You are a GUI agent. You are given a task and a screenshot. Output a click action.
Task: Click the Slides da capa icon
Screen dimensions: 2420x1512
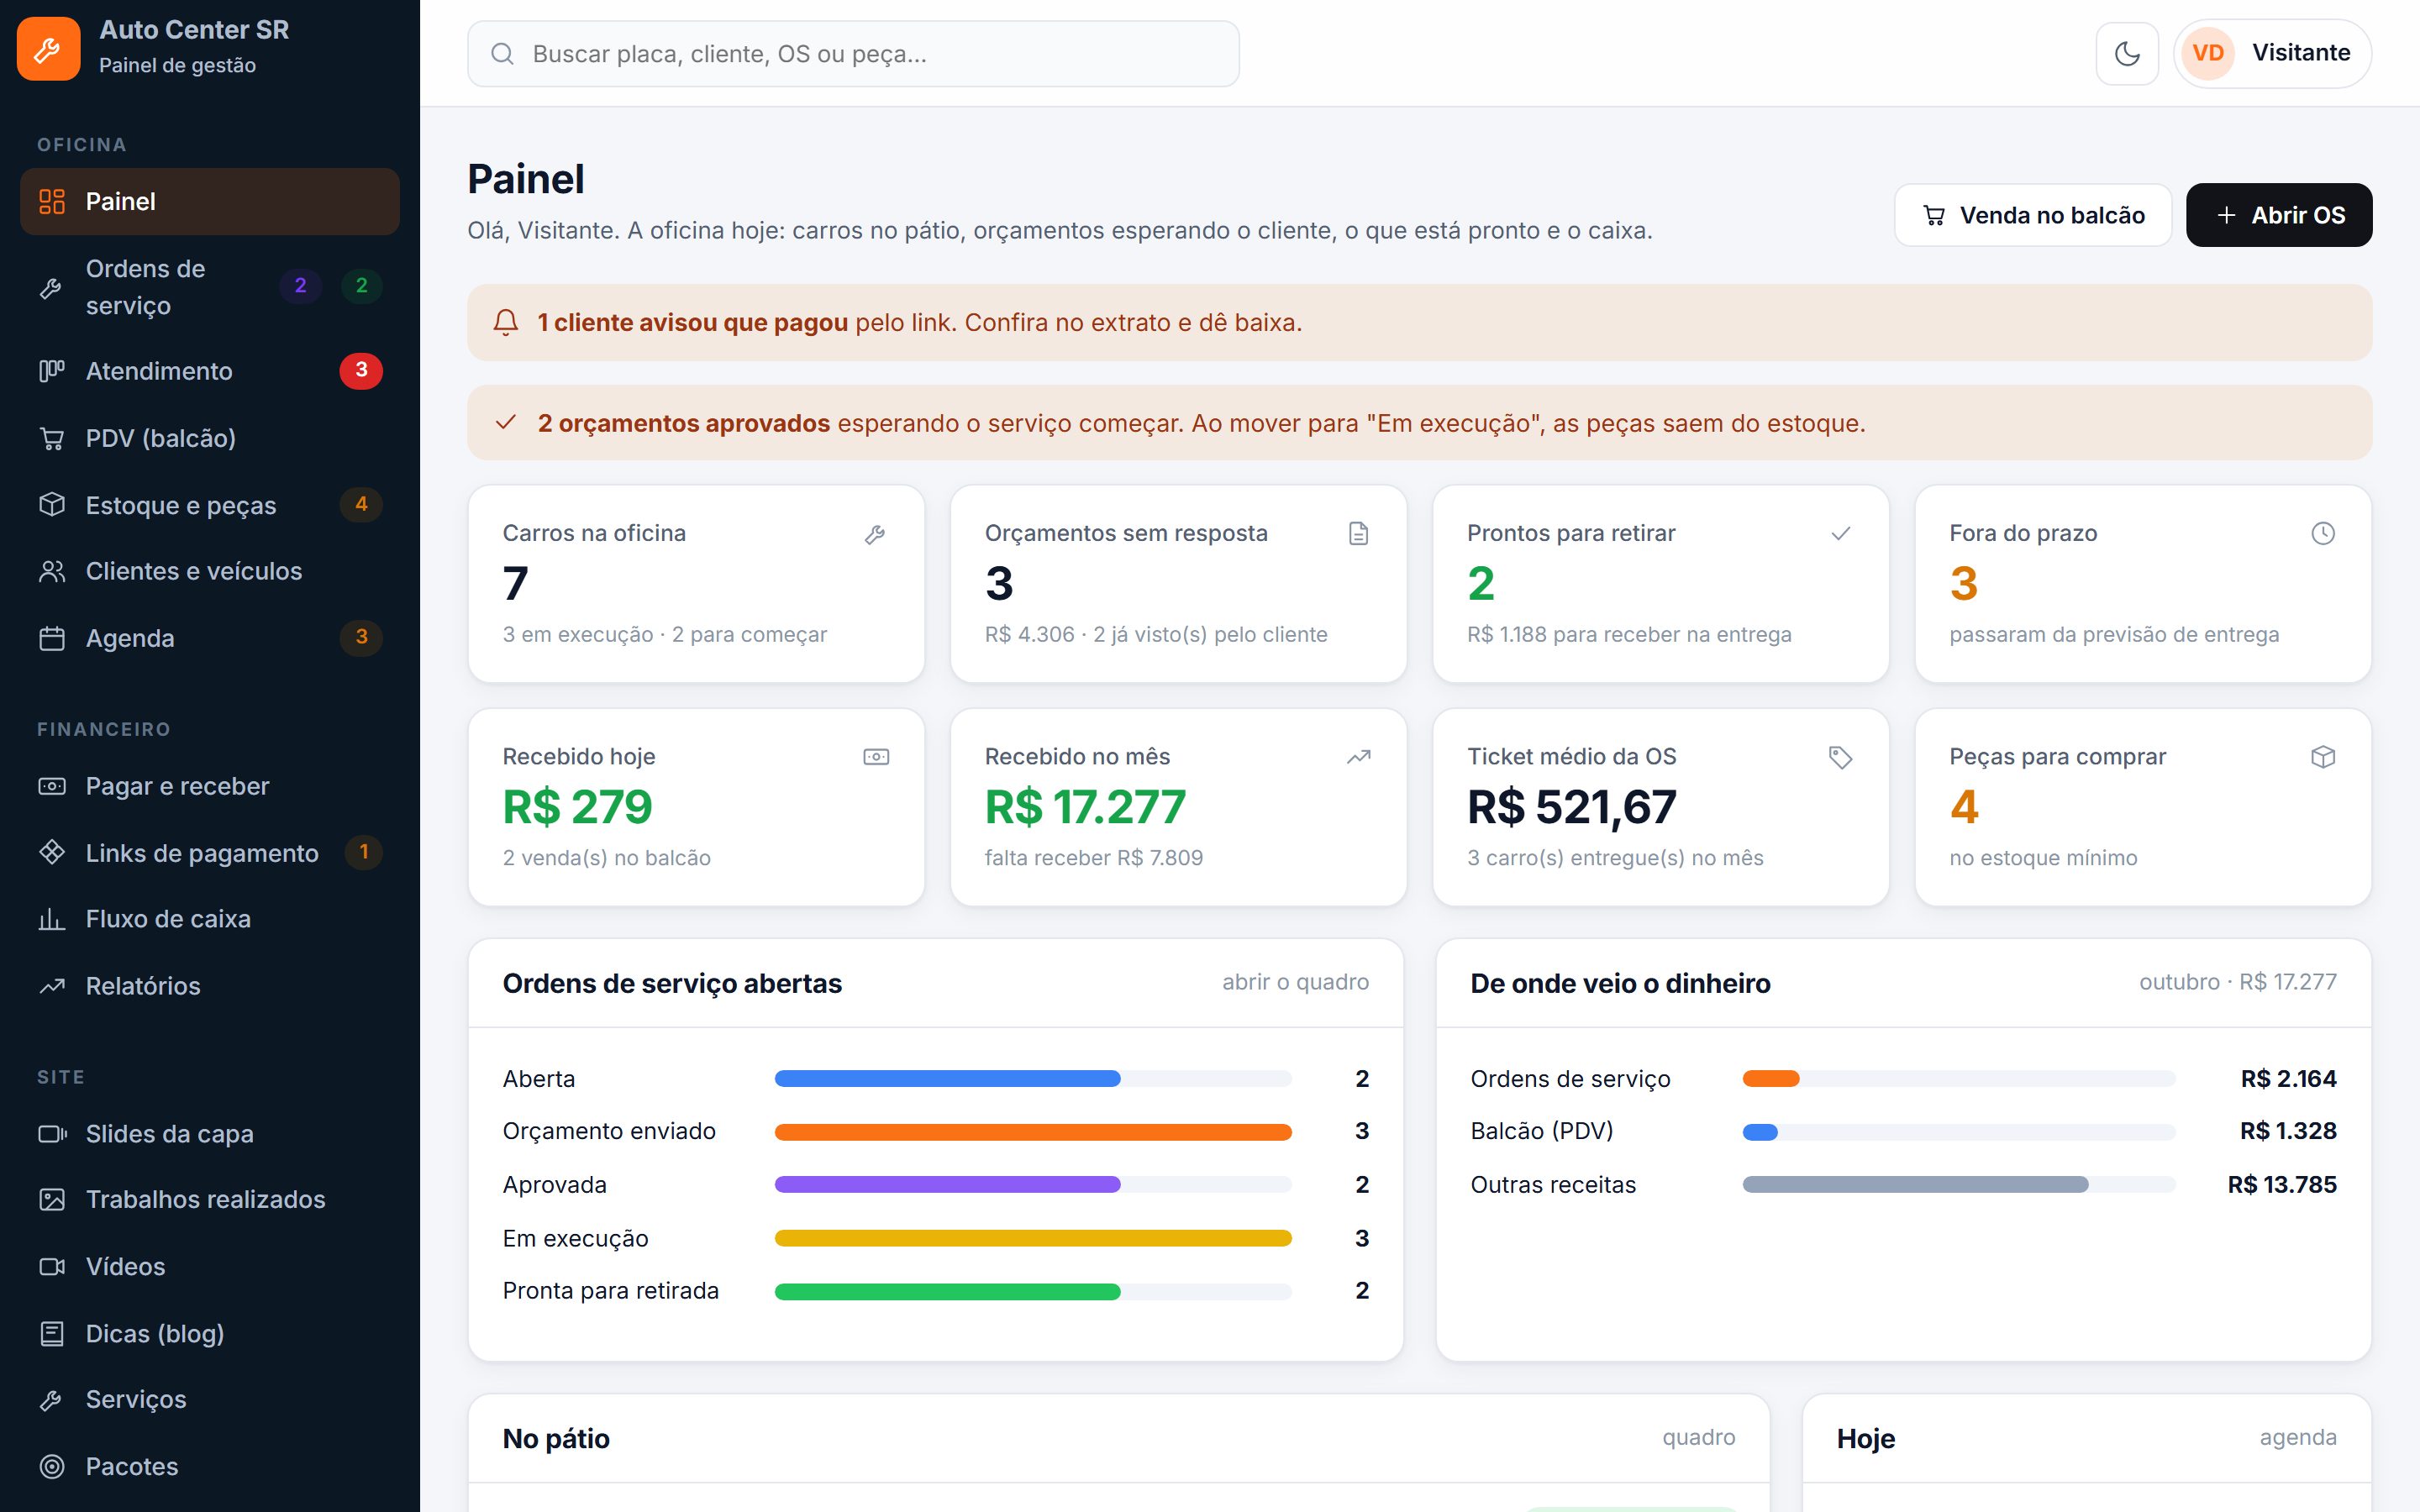51,1134
